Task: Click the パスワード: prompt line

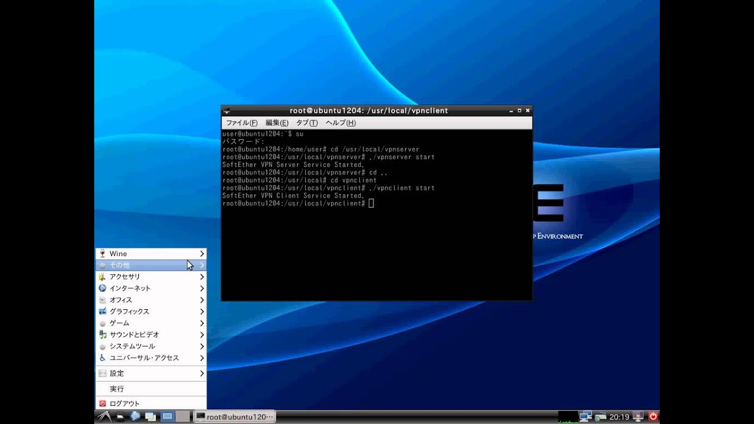Action: point(243,142)
